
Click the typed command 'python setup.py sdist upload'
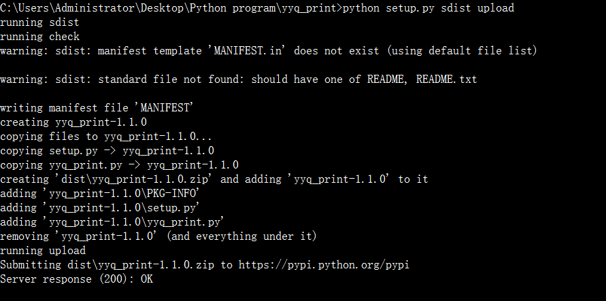coord(428,8)
